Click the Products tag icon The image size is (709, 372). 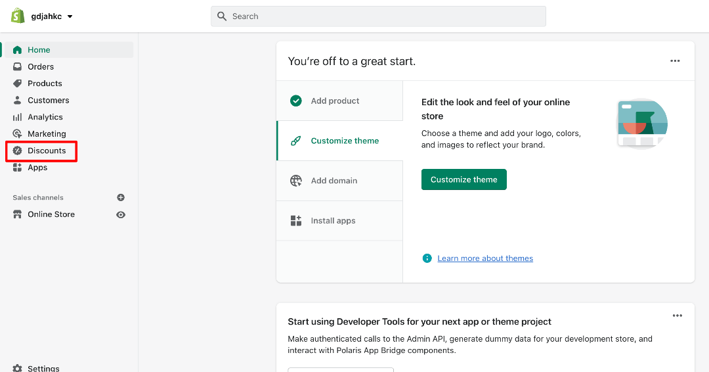coord(17,83)
